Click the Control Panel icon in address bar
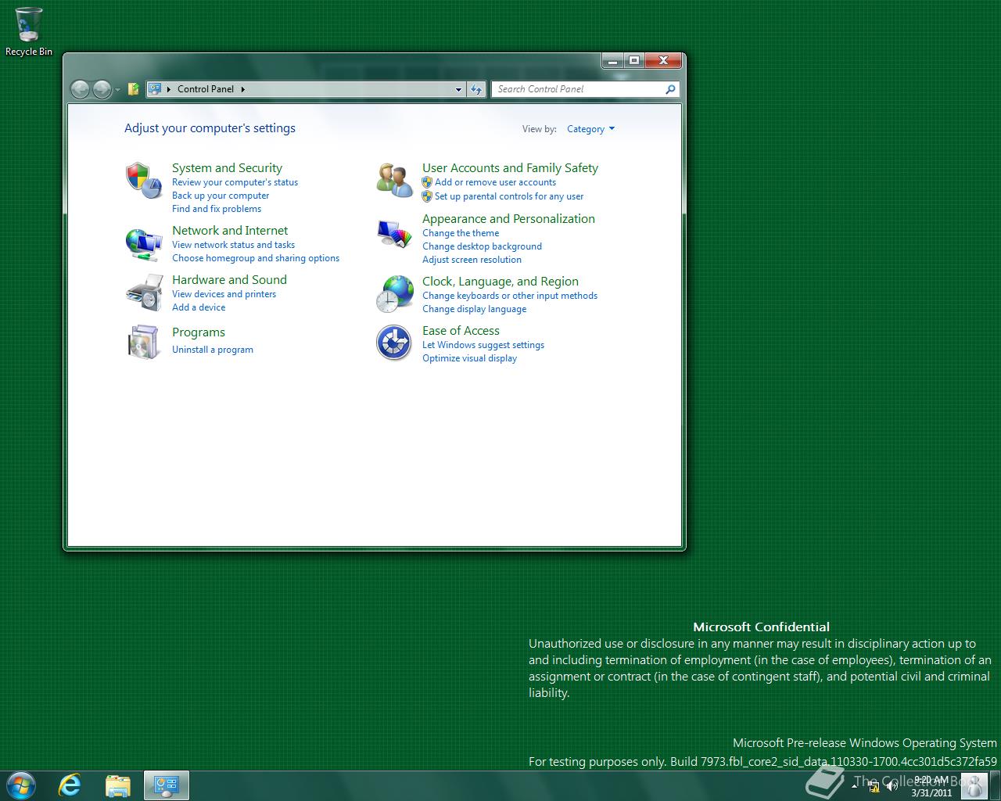The width and height of the screenshot is (1001, 801). 155,89
